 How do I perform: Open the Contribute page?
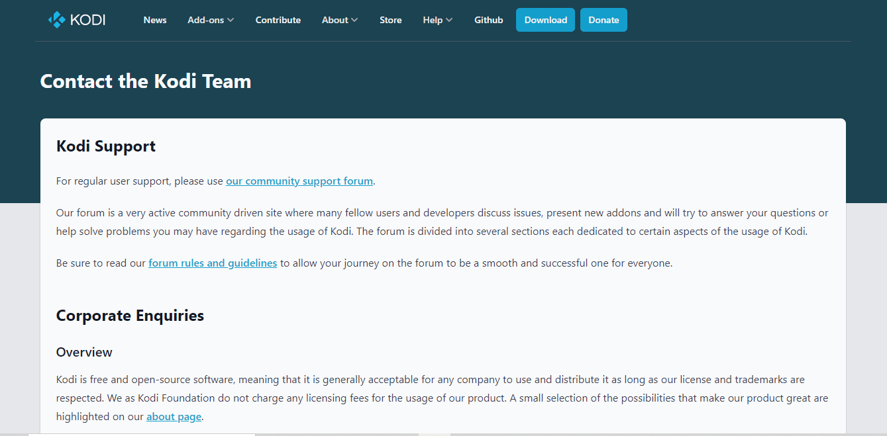[278, 20]
